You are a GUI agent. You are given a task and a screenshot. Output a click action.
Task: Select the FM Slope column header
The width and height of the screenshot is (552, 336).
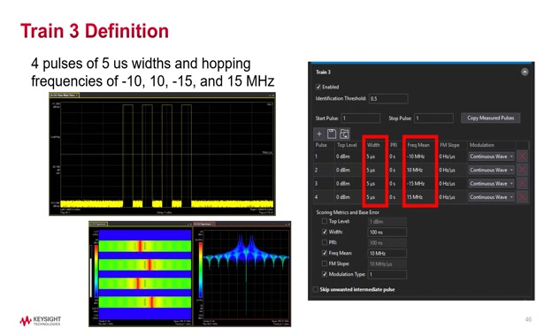point(449,145)
